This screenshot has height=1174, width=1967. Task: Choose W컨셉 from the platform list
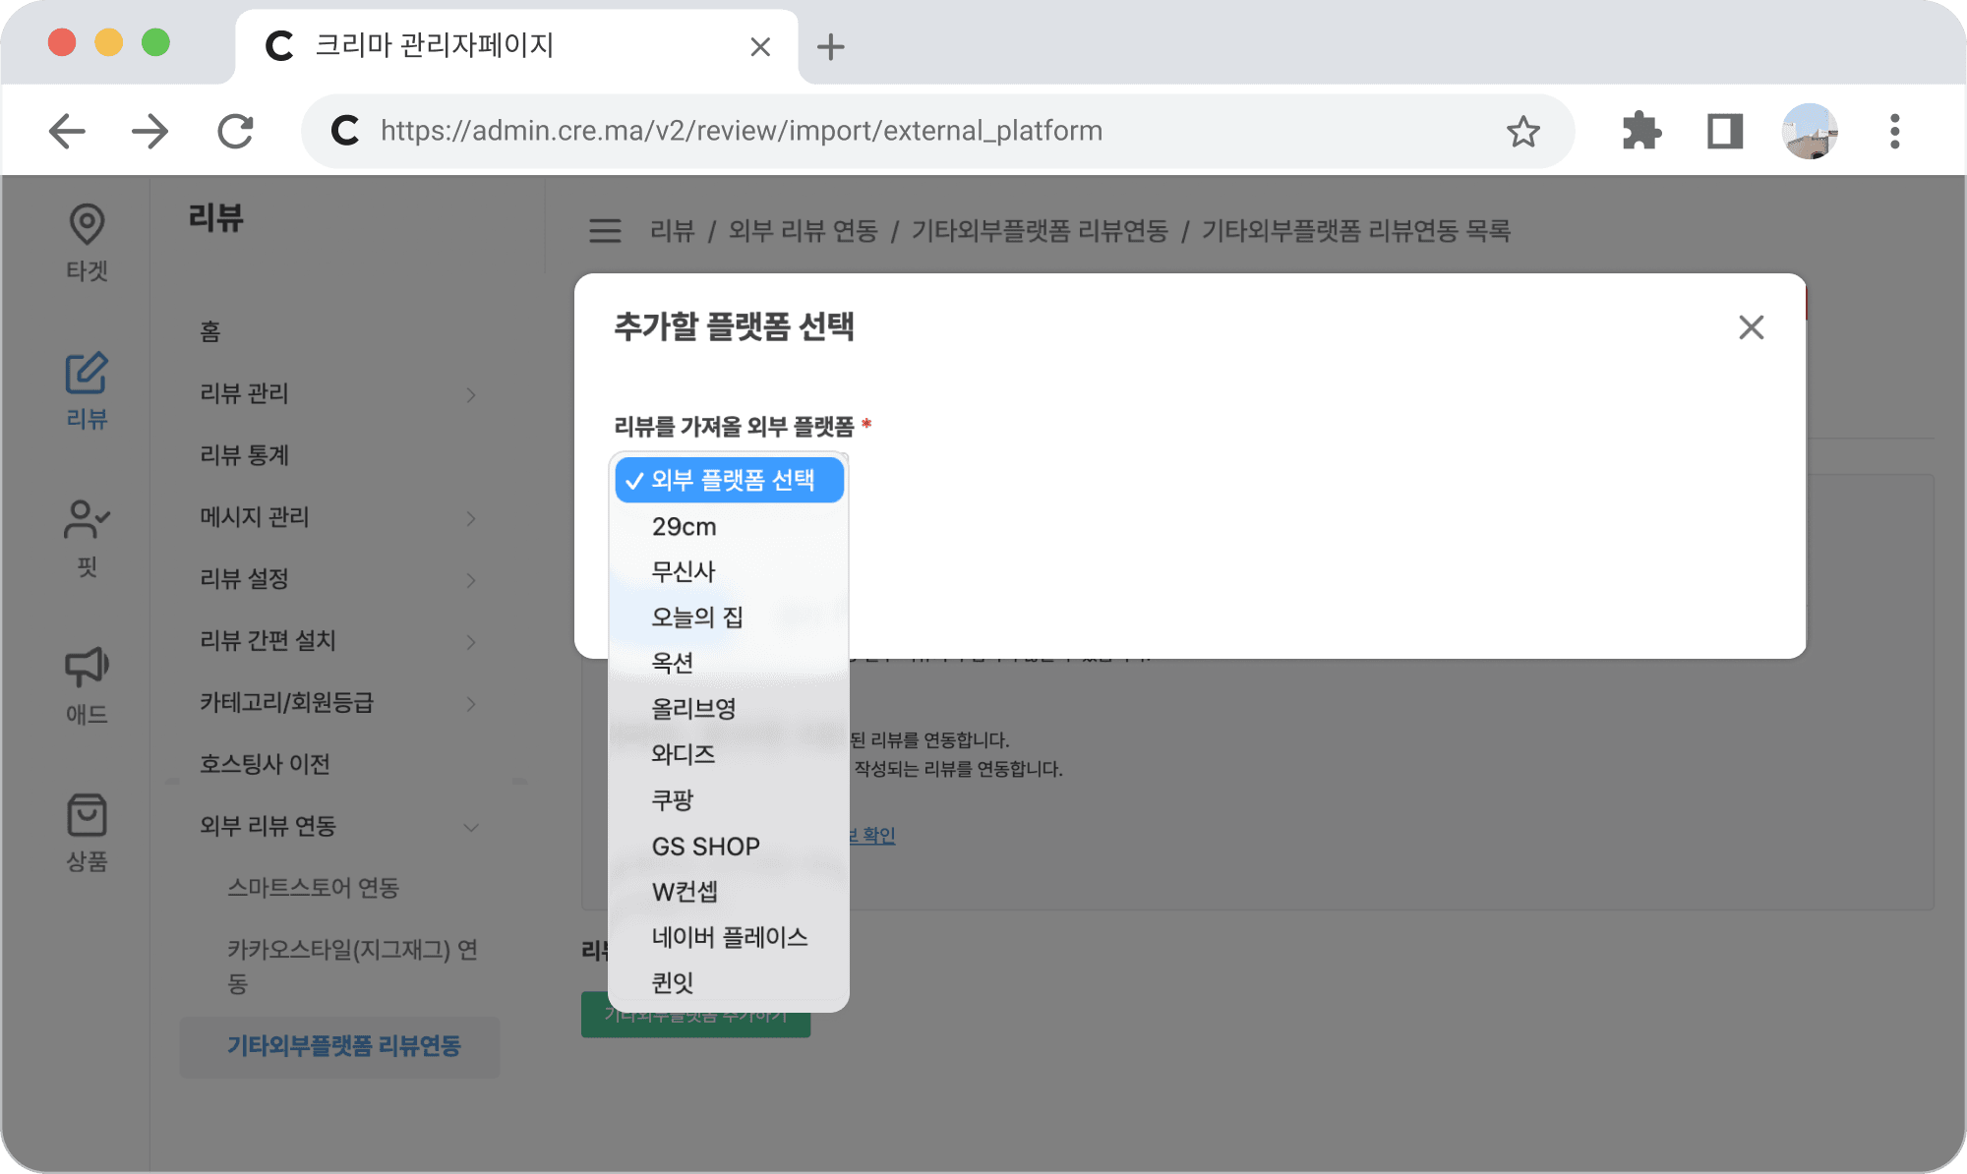(x=729, y=892)
